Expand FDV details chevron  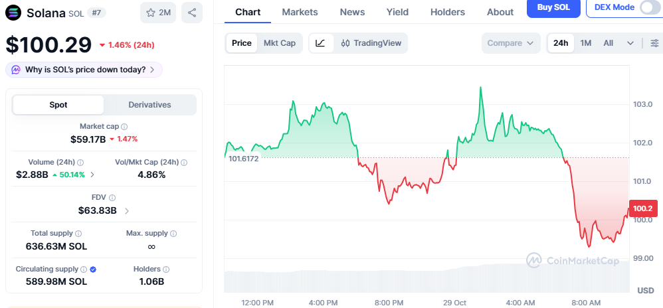coord(127,210)
